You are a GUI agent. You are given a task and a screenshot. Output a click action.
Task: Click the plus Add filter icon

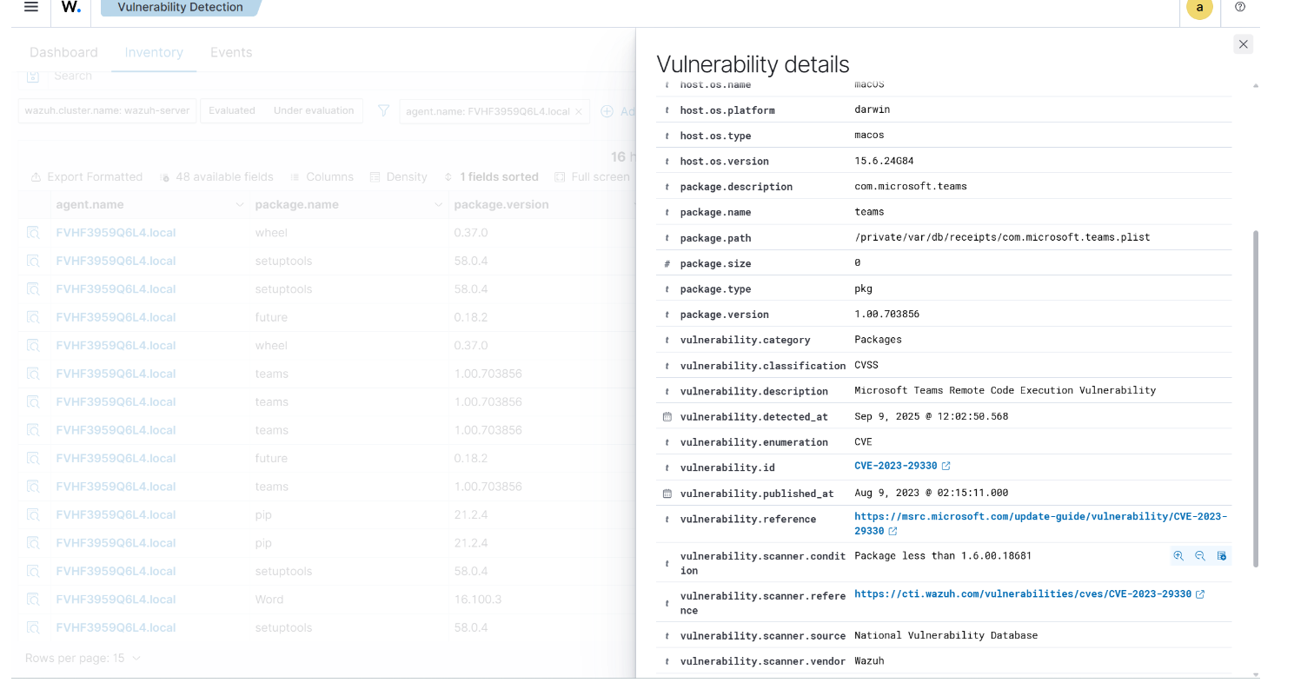click(607, 111)
